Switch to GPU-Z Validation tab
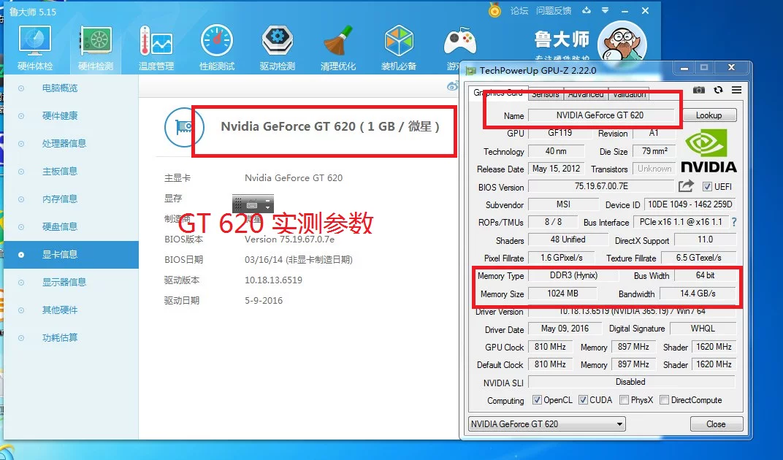Screen dimensions: 783x460 tap(629, 94)
